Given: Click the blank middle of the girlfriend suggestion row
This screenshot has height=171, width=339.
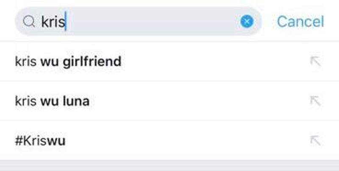Looking at the screenshot, I should 212,62.
